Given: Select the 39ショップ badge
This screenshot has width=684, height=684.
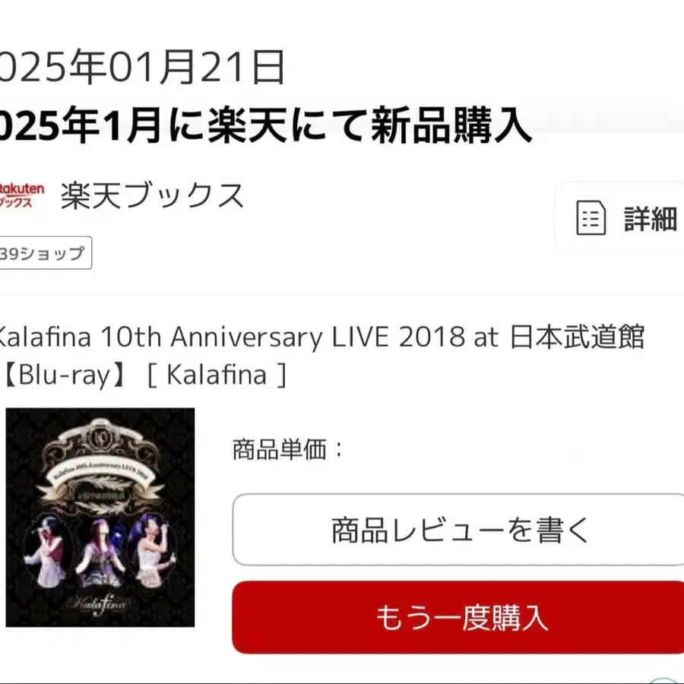Looking at the screenshot, I should [x=45, y=253].
